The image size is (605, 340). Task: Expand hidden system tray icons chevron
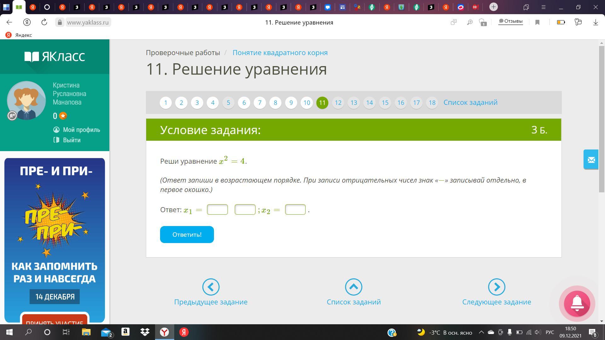(481, 332)
